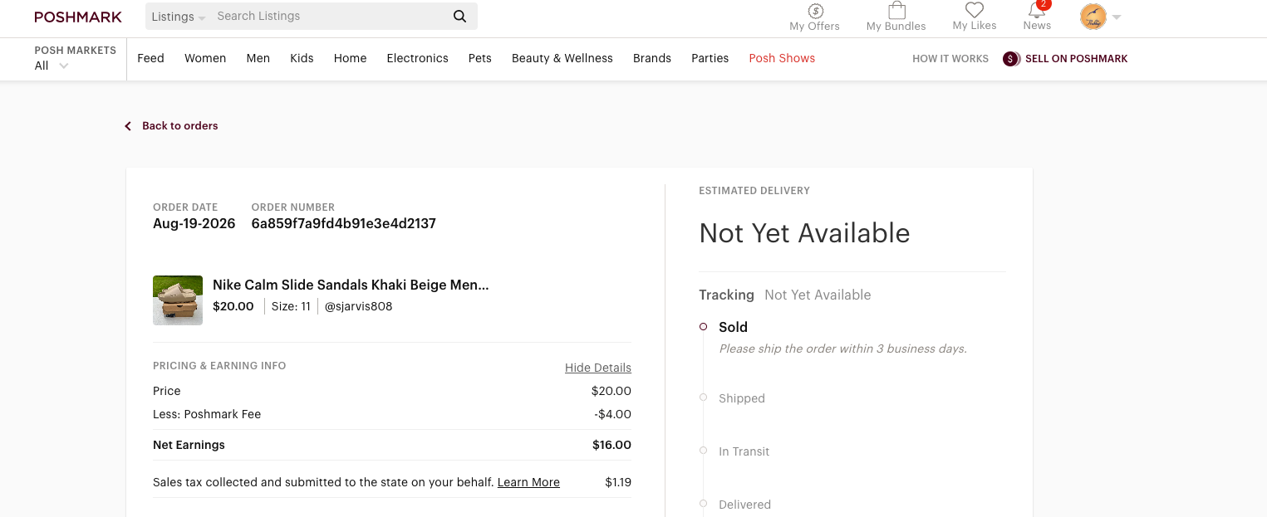The width and height of the screenshot is (1267, 517).
Task: Open the Men category
Action: (258, 58)
